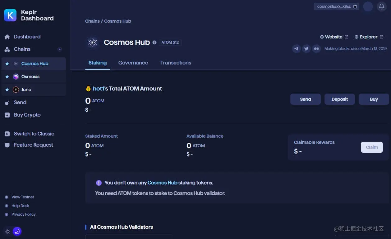The width and height of the screenshot is (391, 239).
Task: Open the Send sidebar item
Action: pyautogui.click(x=16, y=102)
